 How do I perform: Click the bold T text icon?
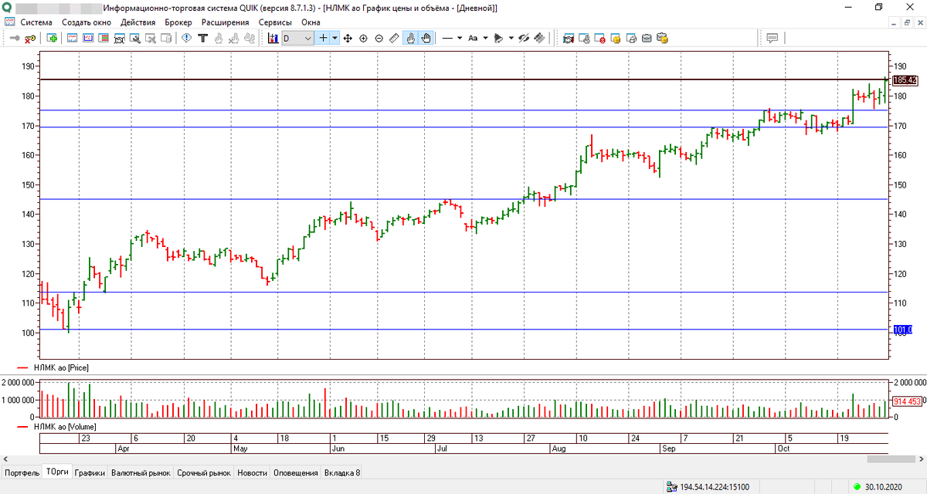click(x=202, y=38)
